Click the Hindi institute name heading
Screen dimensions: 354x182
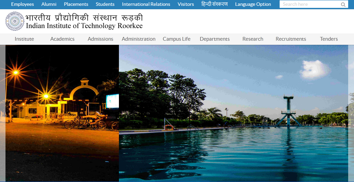84,17
